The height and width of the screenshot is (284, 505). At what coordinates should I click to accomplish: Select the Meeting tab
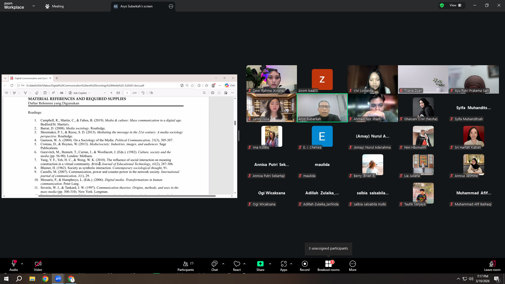tap(54, 6)
